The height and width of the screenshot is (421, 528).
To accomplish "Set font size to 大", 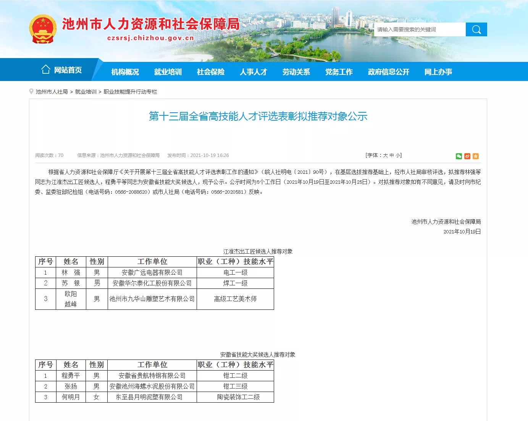I will [x=385, y=155].
